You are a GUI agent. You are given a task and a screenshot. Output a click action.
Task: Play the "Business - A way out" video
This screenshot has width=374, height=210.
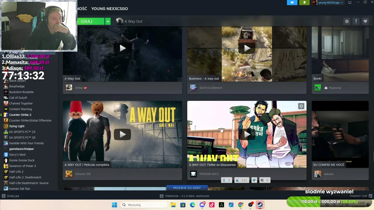247,48
